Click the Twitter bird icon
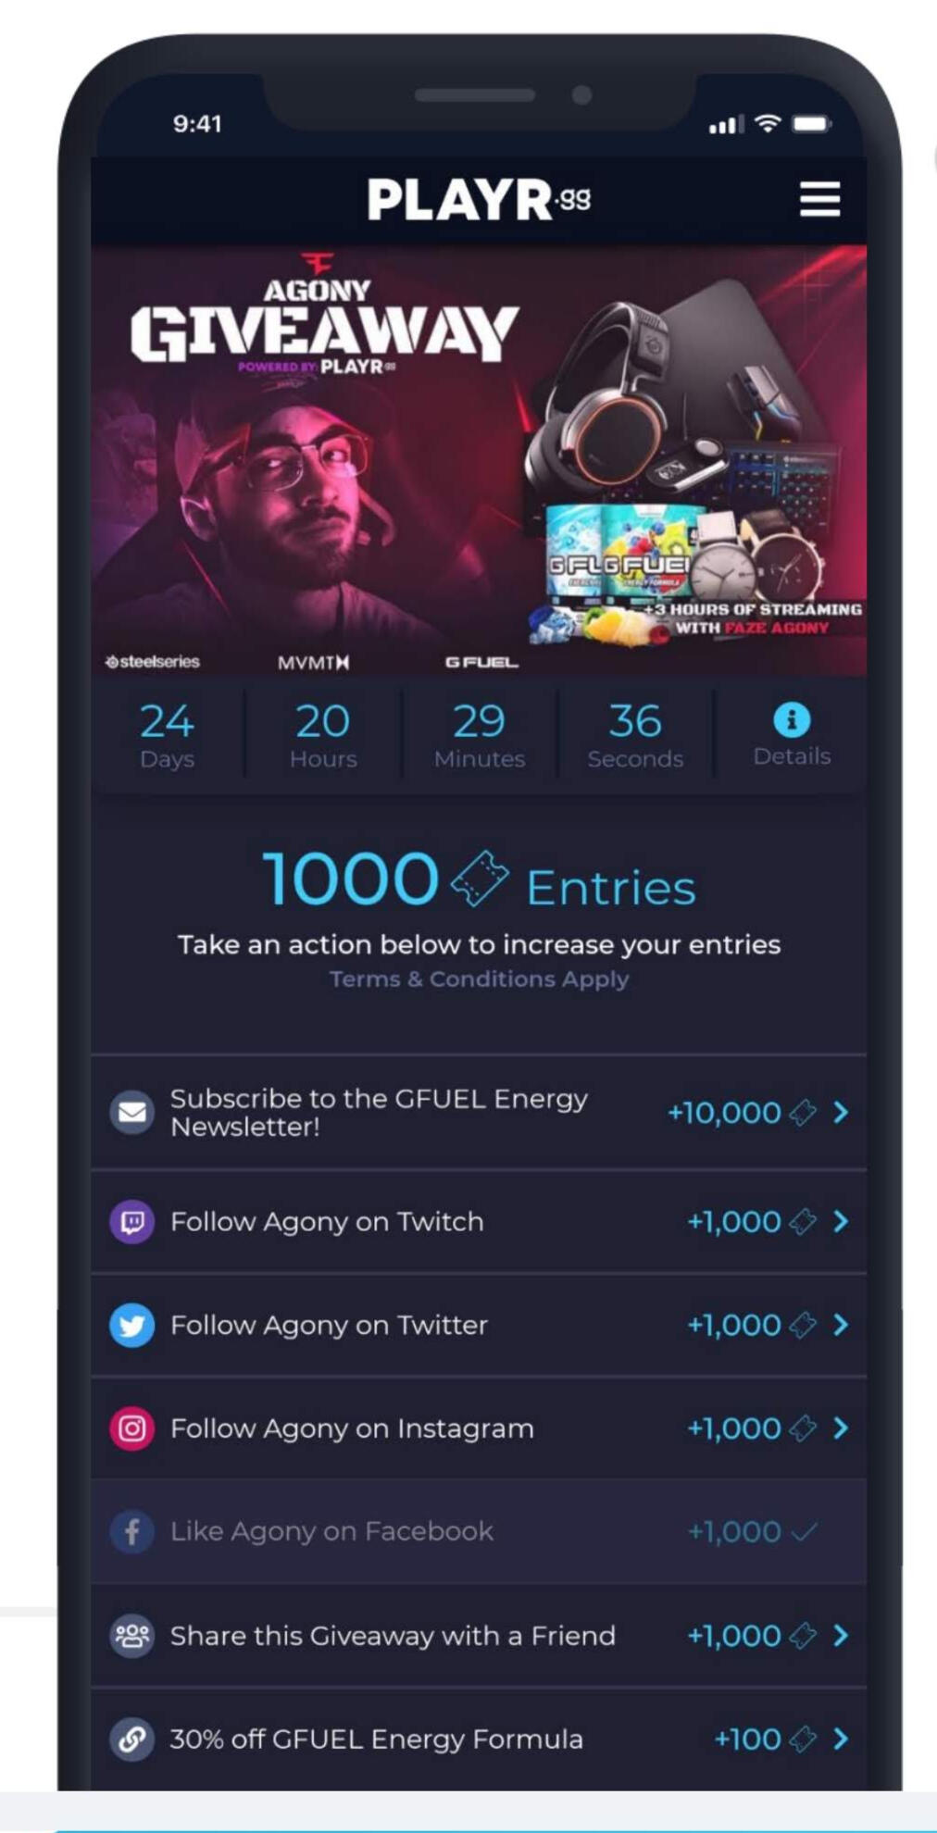Viewport: 937px width, 1833px height. click(x=132, y=1326)
